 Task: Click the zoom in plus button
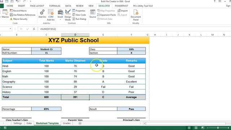click(x=228, y=127)
